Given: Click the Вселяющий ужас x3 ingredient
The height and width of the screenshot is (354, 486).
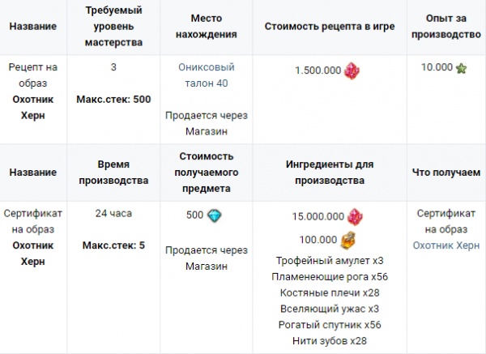Looking at the screenshot, I should pos(330,309).
